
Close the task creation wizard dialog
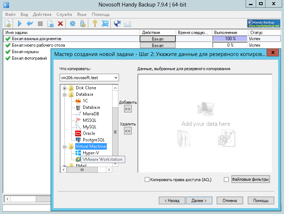tap(273, 52)
